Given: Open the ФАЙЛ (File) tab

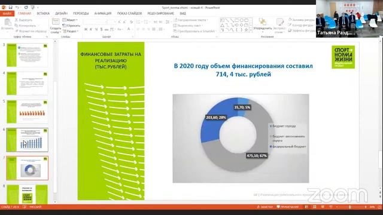Looking at the screenshot, I should 7,13.
